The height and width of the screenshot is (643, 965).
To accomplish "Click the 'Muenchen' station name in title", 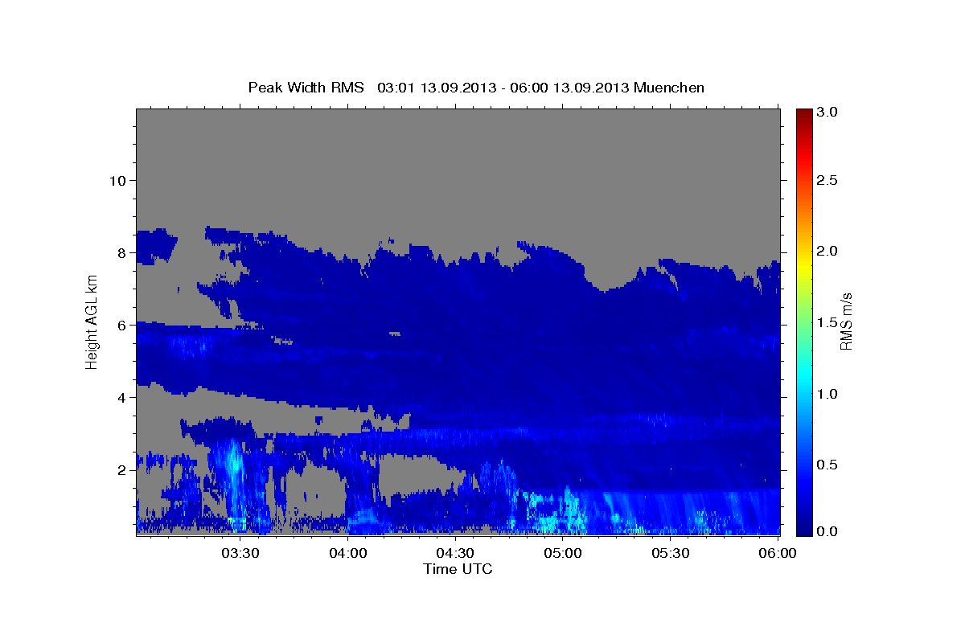I will tap(669, 87).
